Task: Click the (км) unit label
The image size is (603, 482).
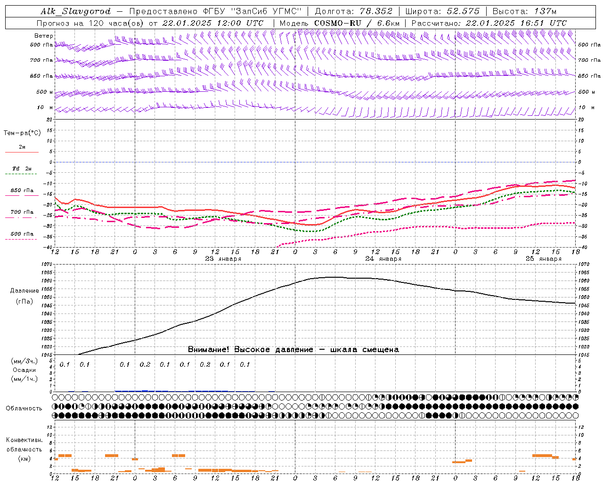Action: [24, 458]
